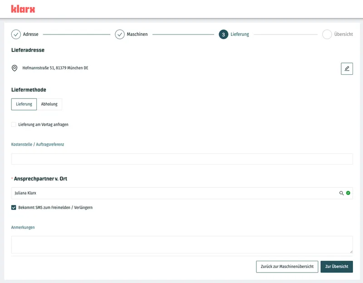
Task: Open the Lieferung step label
Action: point(240,34)
